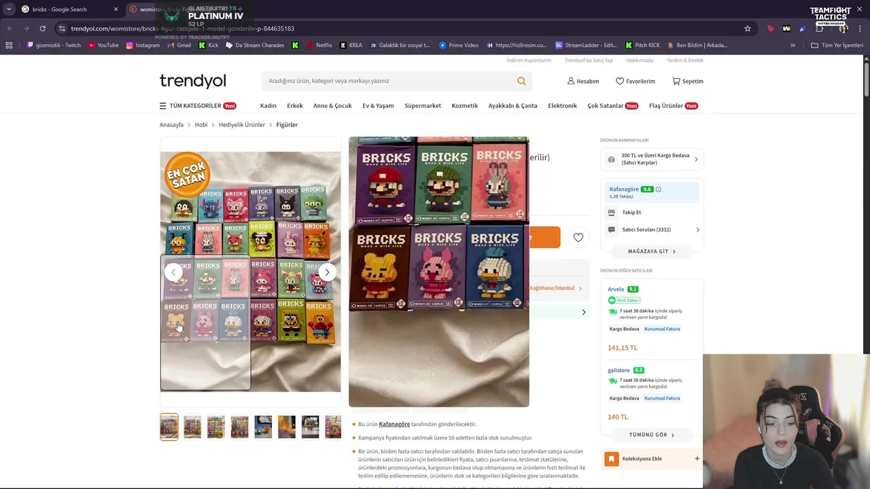Open Ayakkabı & Çanta category menu
The height and width of the screenshot is (489, 870).
coord(512,106)
